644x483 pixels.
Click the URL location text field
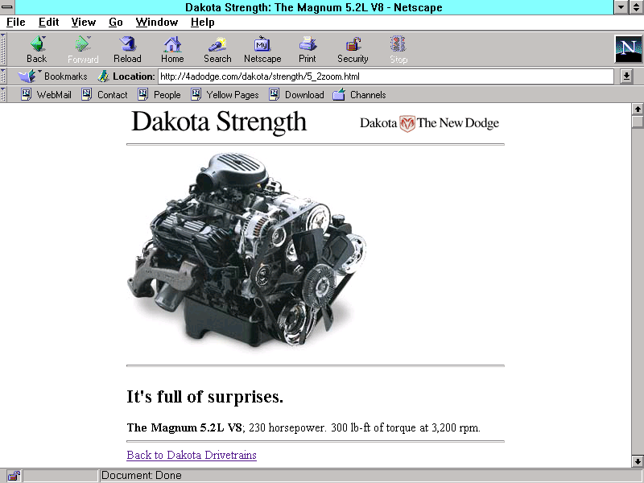tap(385, 76)
